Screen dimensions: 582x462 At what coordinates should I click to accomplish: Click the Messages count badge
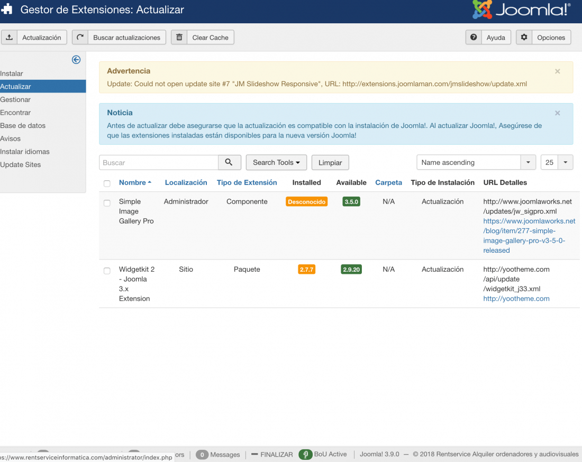[x=202, y=455]
